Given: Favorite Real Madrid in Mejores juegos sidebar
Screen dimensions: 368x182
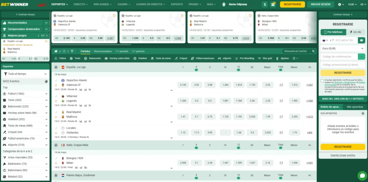Looking at the screenshot, I should [x=46, y=41].
